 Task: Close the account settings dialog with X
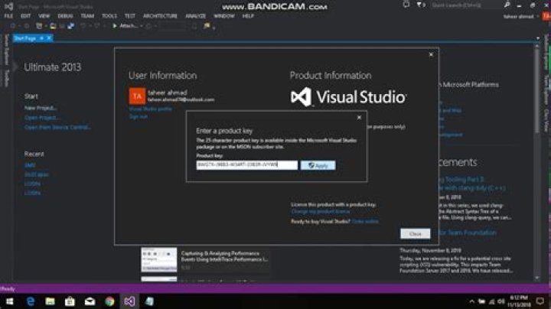431,55
